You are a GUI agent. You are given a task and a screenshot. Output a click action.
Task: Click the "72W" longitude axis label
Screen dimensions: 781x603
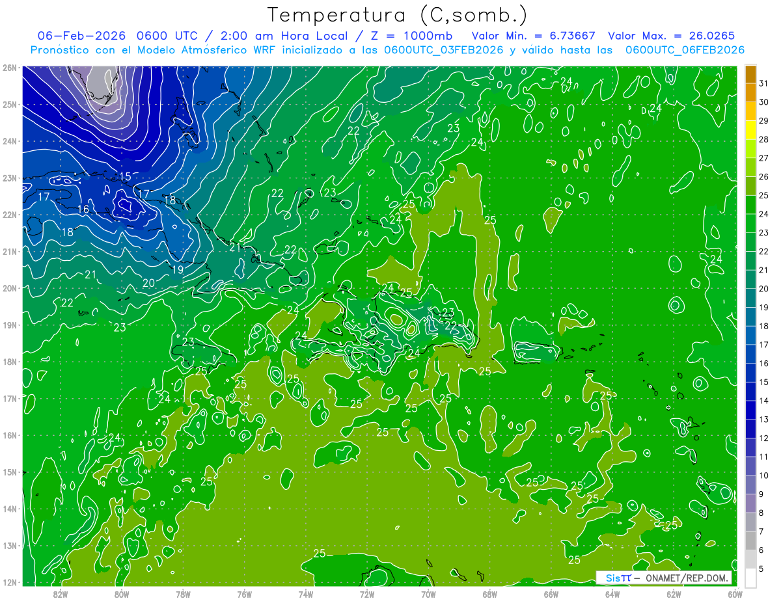367,594
